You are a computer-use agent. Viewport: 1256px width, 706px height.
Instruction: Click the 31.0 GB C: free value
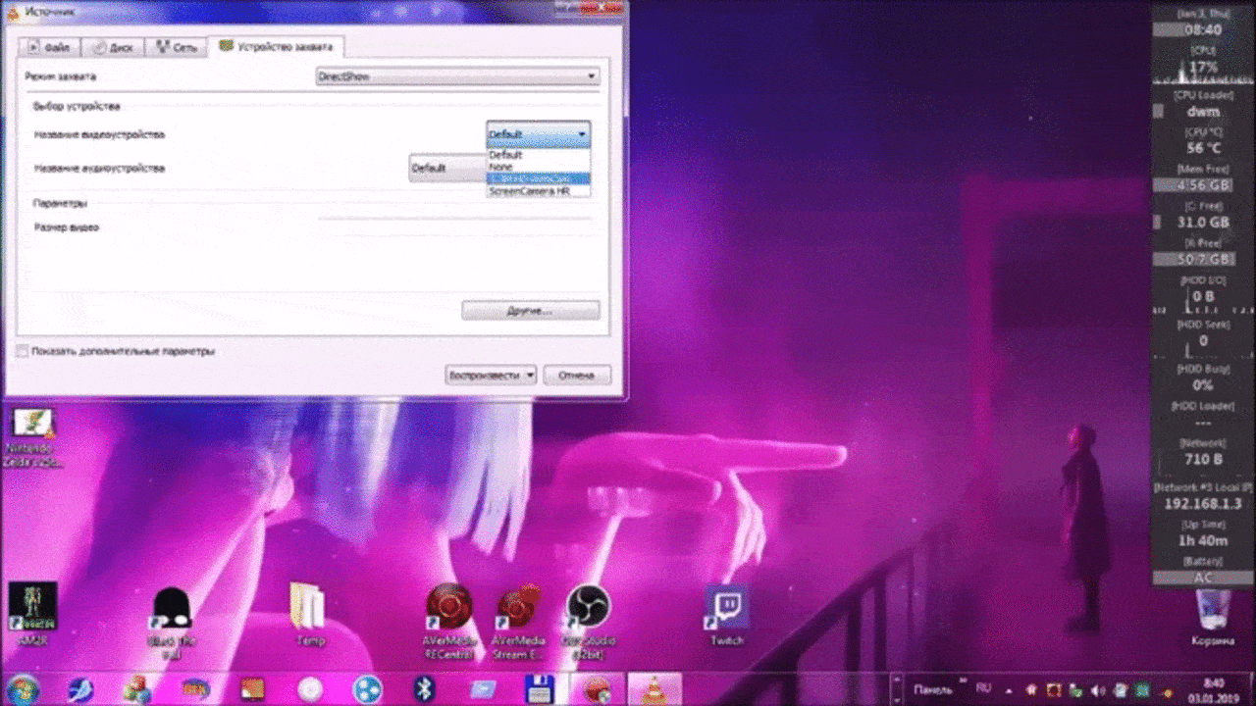(1203, 223)
